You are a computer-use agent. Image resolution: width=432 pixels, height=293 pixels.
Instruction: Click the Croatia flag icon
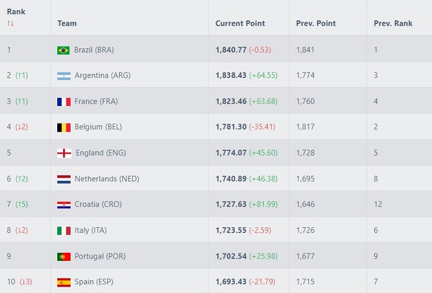64,205
